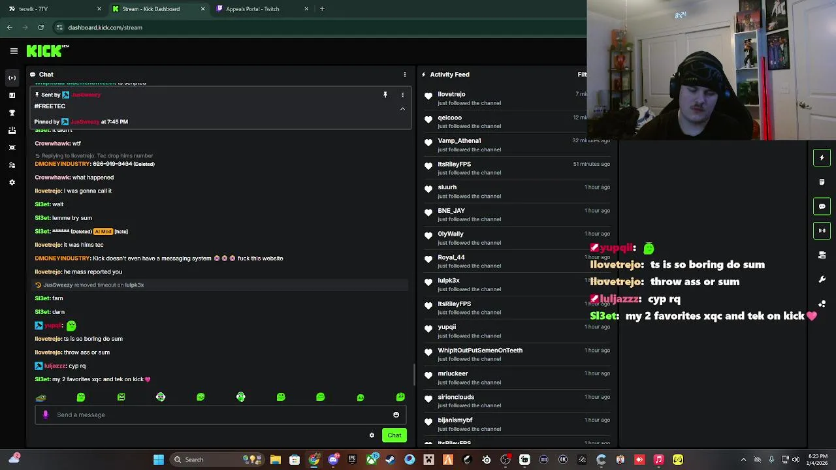Select Royal_44 follow entry

click(517, 261)
